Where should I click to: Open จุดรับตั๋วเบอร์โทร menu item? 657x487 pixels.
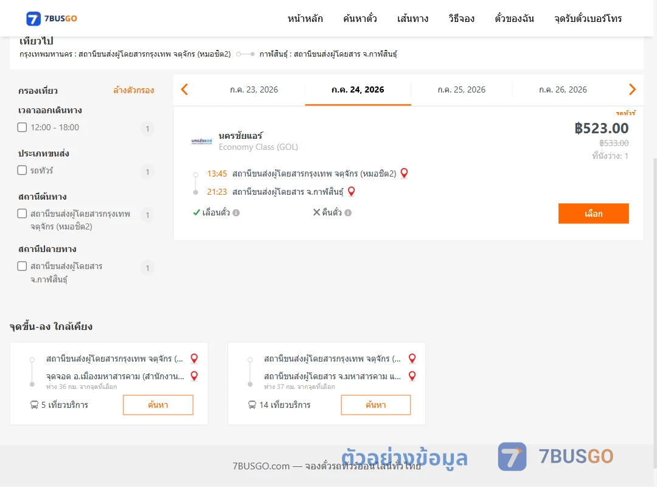tap(588, 18)
